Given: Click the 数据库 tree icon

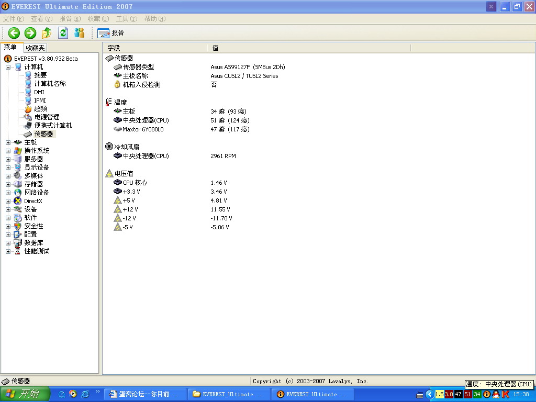Looking at the screenshot, I should coord(18,243).
